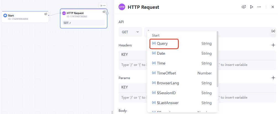Add a new param with the plus icon

click(x=273, y=78)
